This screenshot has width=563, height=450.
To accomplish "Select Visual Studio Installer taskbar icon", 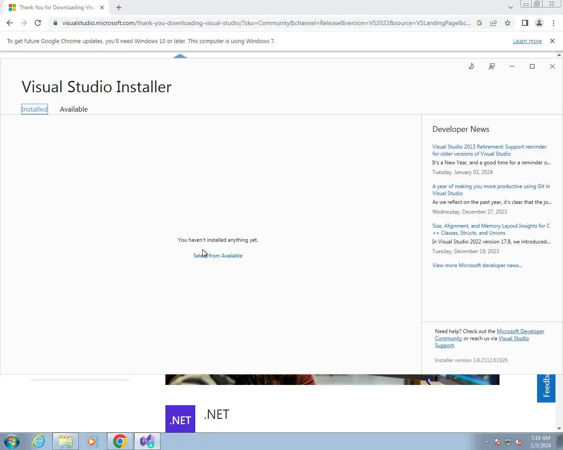I will tap(147, 441).
